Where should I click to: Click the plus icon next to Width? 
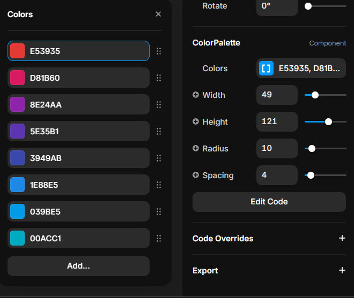pyautogui.click(x=196, y=95)
